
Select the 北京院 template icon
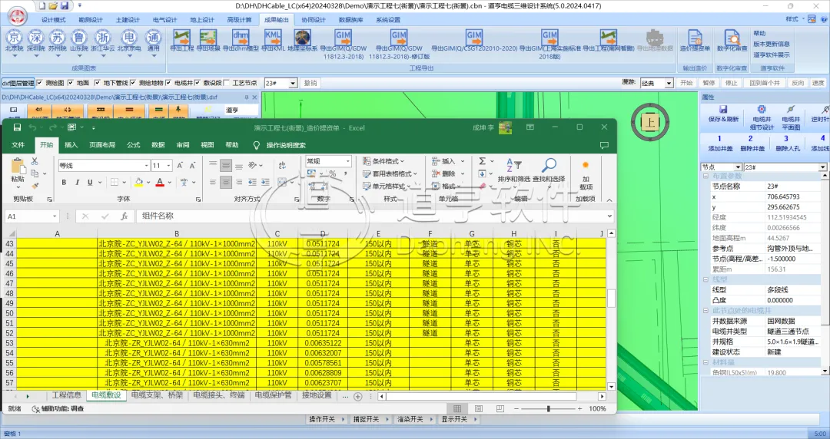click(x=14, y=39)
